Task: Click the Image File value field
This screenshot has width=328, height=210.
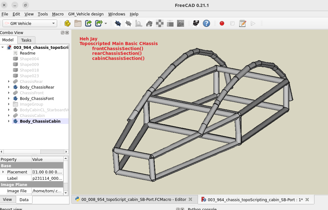Action: tap(47, 191)
